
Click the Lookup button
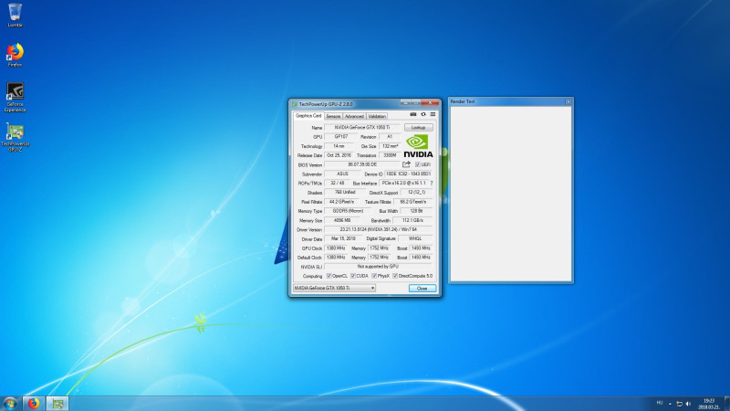(418, 127)
